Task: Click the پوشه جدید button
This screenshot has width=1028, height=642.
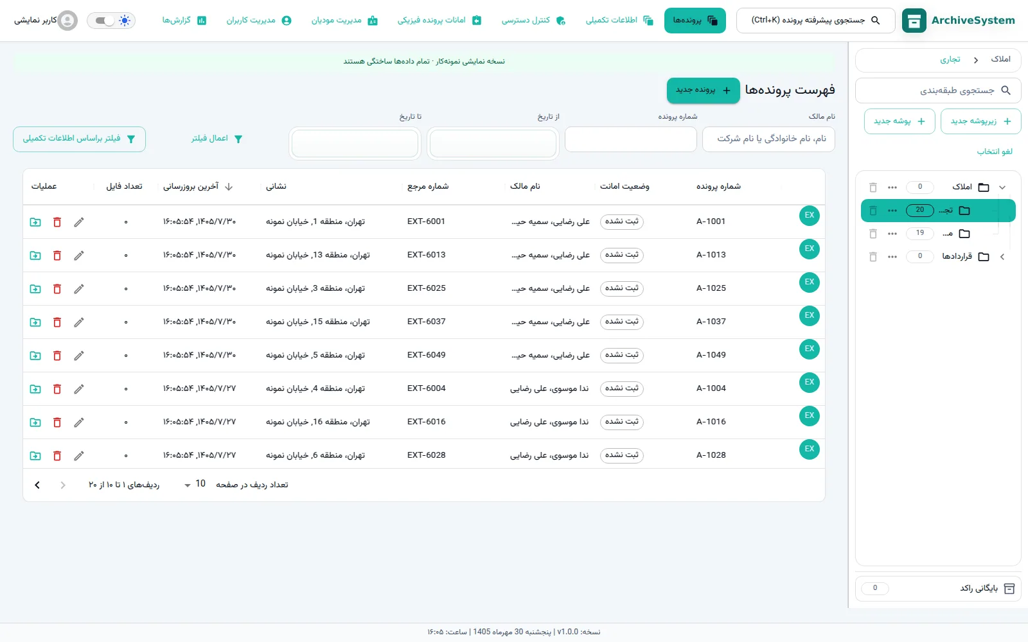Action: pyautogui.click(x=899, y=121)
